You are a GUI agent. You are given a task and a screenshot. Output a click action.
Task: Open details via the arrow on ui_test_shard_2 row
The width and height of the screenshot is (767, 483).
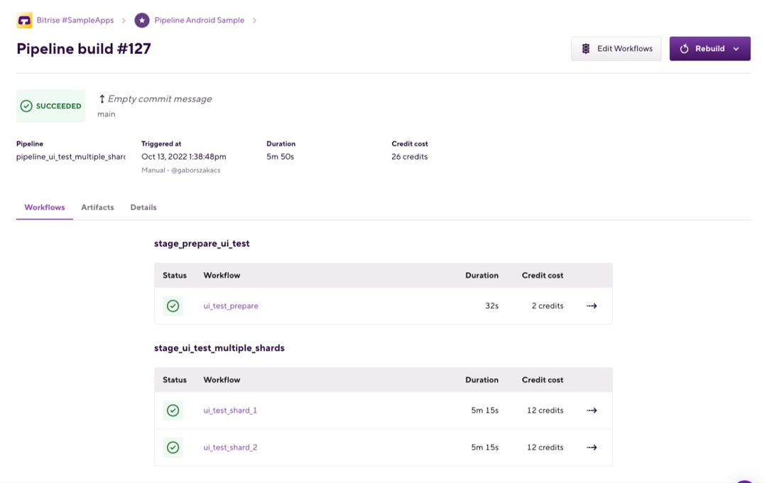(x=592, y=447)
